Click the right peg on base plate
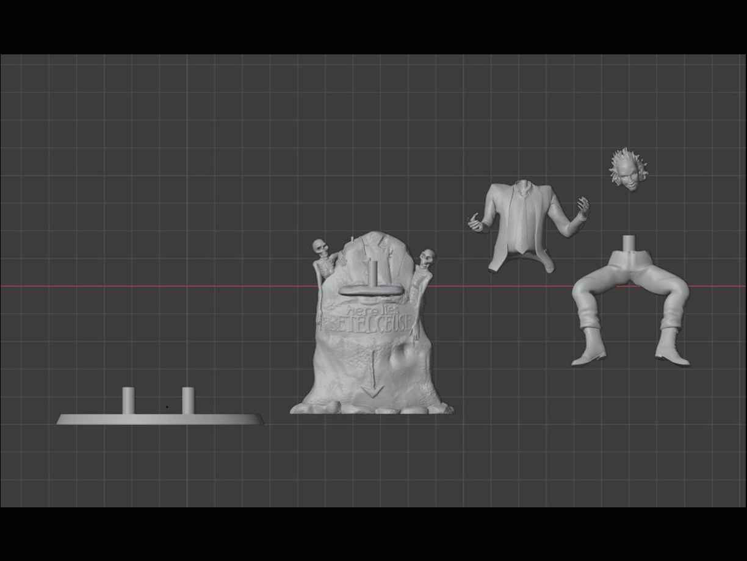 [x=188, y=400]
